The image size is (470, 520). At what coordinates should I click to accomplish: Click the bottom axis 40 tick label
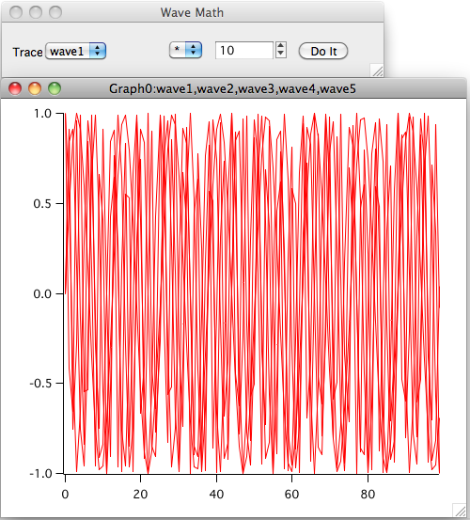216,495
